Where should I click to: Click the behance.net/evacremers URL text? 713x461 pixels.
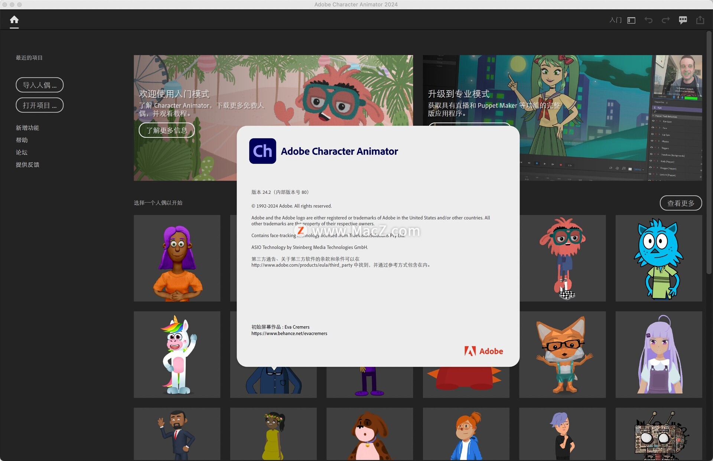click(x=289, y=333)
